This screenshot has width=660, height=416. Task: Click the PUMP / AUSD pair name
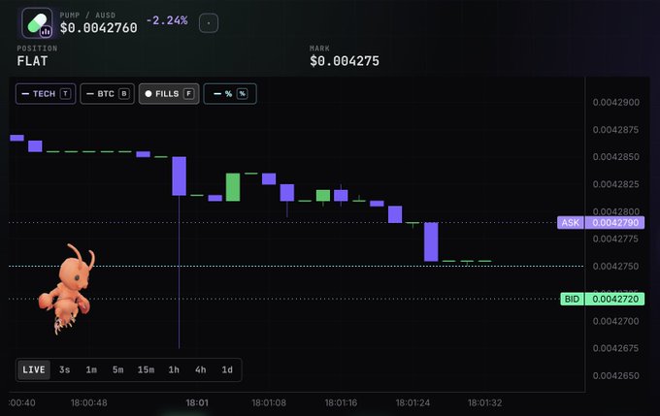pos(87,16)
